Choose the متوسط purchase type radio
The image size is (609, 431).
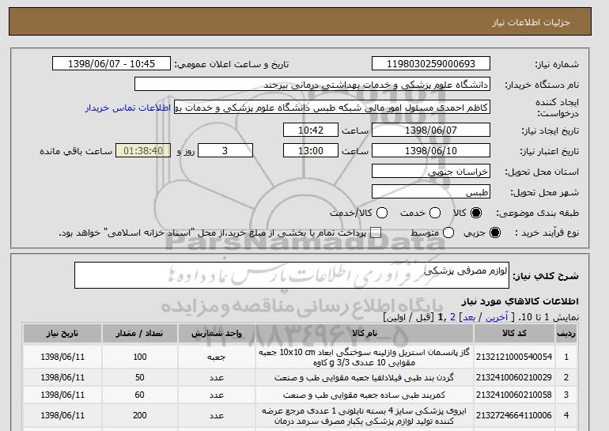pyautogui.click(x=448, y=233)
